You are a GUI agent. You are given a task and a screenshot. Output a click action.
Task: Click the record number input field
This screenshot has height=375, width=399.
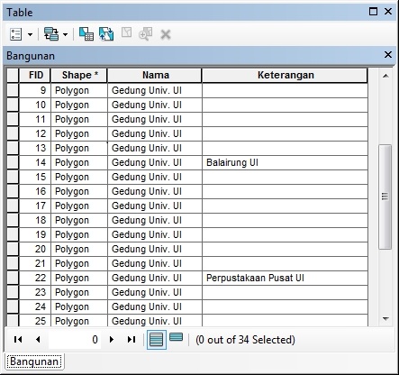pyautogui.click(x=75, y=340)
